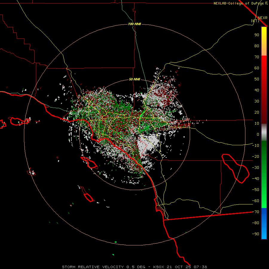The image size is (269, 269).
Task: Click the 07:38 timestamp in the caption
Action: (x=200, y=267)
